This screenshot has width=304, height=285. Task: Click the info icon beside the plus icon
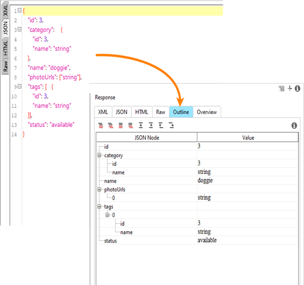coord(297,89)
